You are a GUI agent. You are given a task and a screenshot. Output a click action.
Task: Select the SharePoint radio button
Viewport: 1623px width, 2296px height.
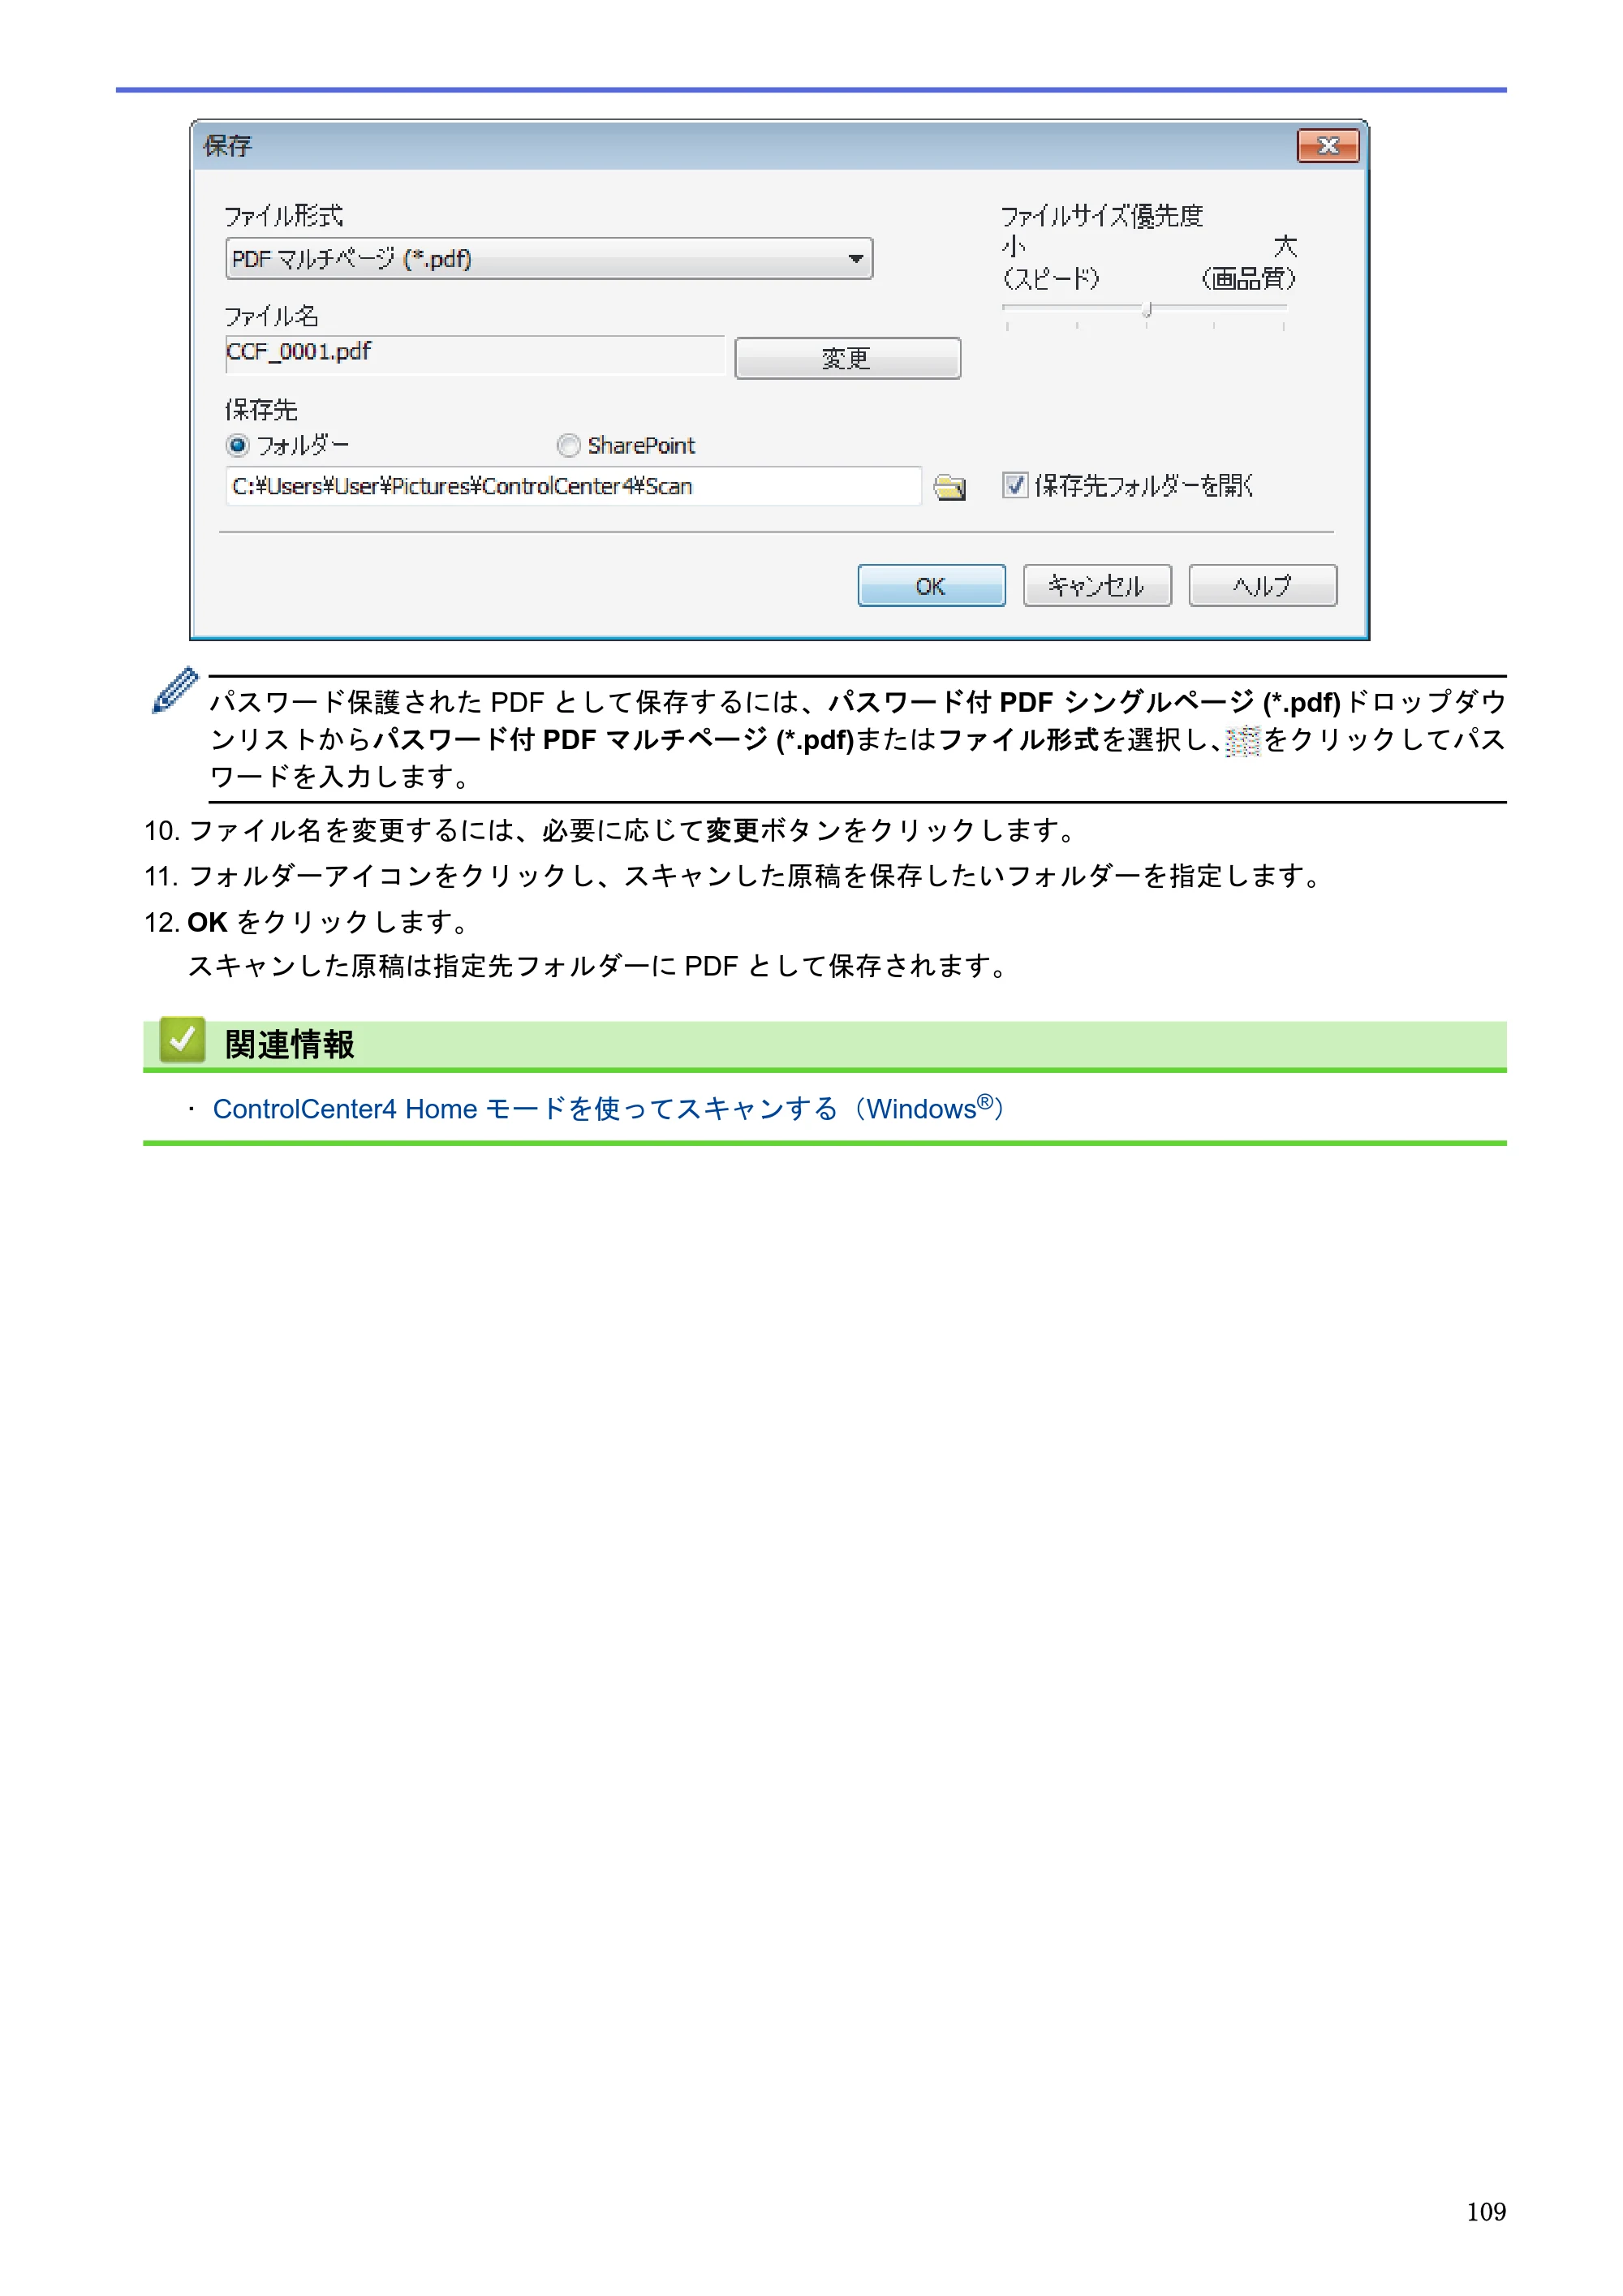tap(568, 445)
